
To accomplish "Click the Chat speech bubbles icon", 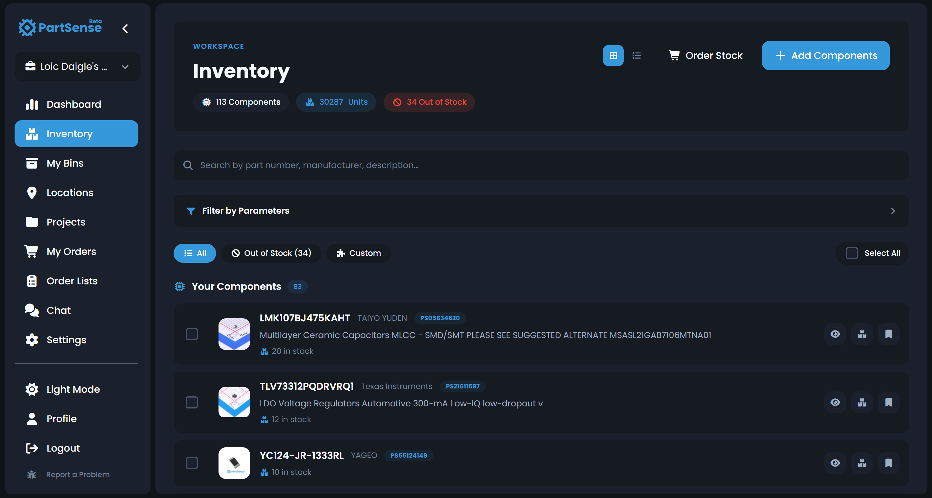I will tap(32, 310).
